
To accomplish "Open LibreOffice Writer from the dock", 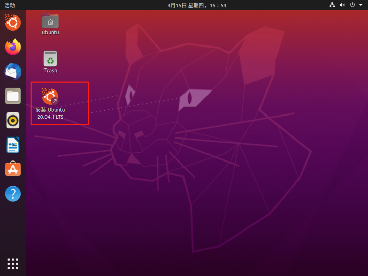I will [13, 145].
